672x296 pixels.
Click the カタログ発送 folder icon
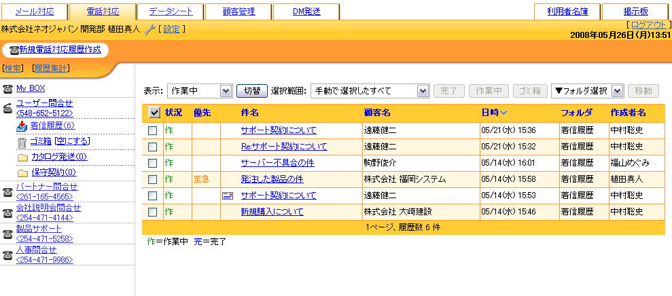(22, 158)
